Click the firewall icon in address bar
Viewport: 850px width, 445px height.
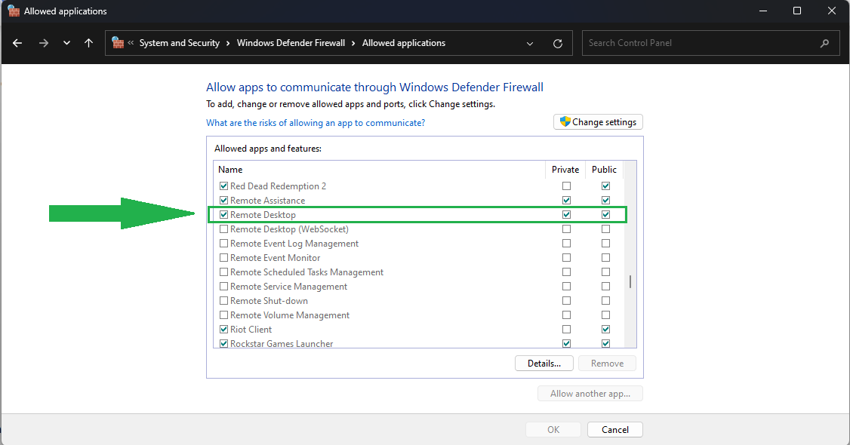pos(118,43)
